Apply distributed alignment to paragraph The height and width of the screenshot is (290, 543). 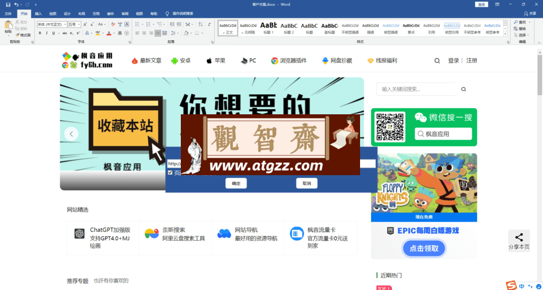point(165,33)
